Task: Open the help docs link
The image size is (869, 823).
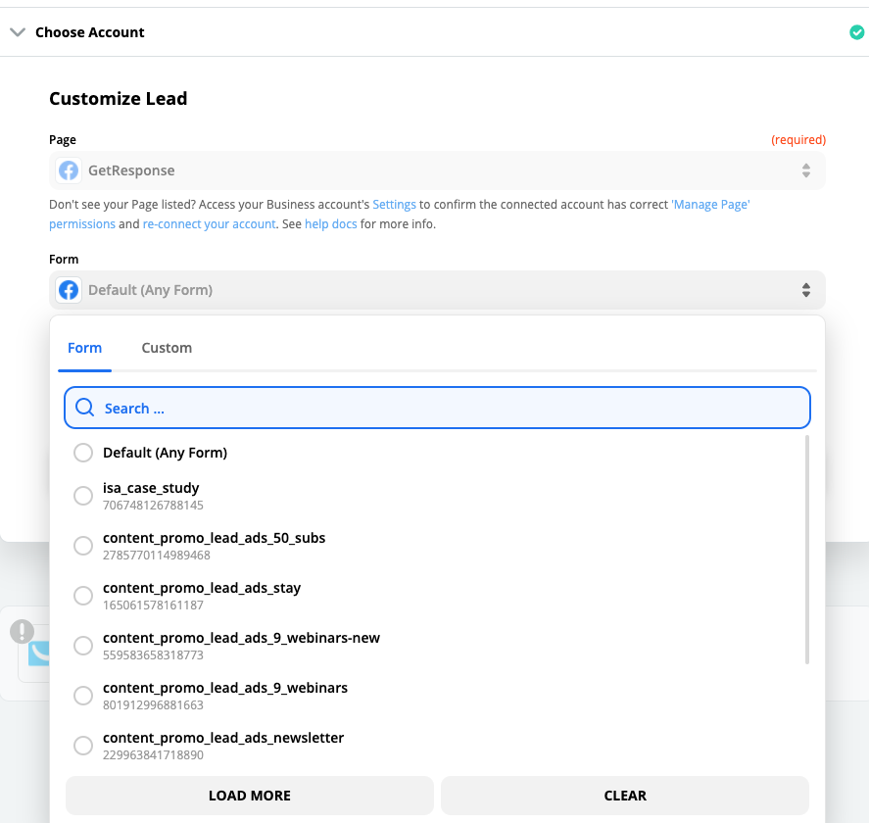Action: pyautogui.click(x=331, y=224)
